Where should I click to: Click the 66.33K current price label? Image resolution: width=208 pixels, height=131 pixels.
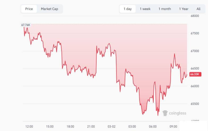(x=194, y=74)
